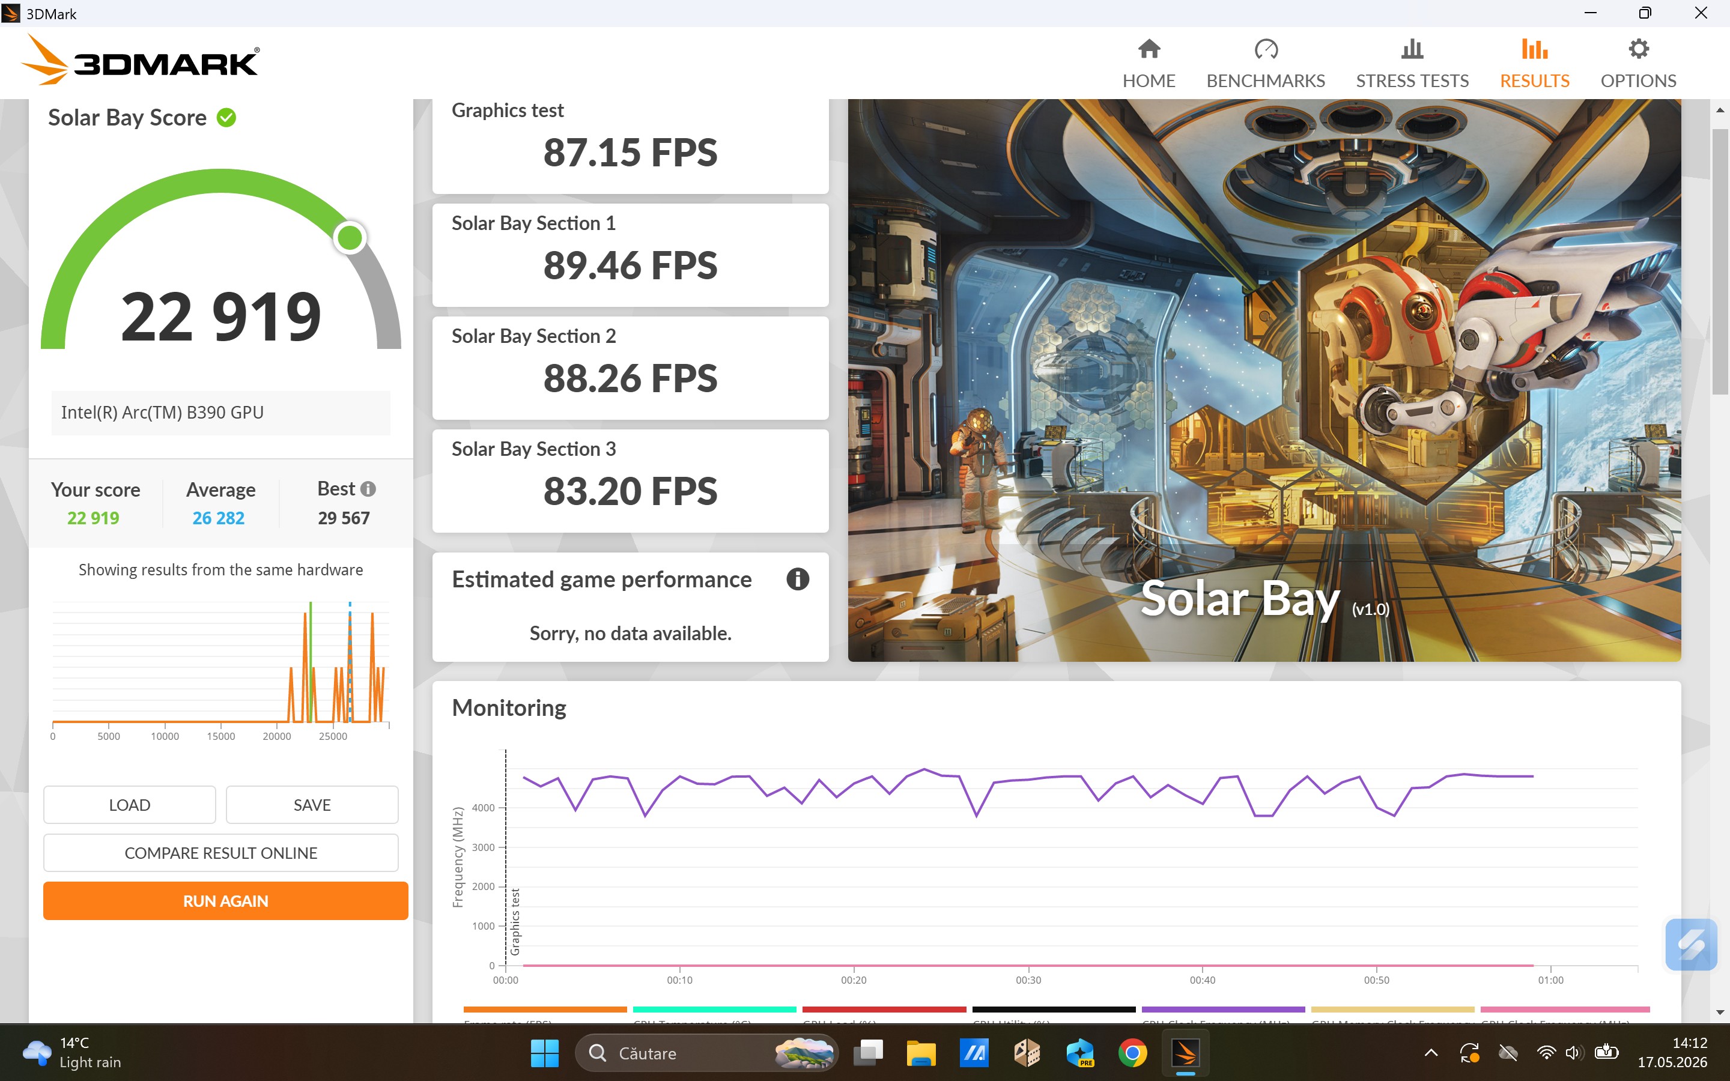Open the Wi-Fi network tray icon
Screen dimensions: 1730x1081
coord(1546,1052)
